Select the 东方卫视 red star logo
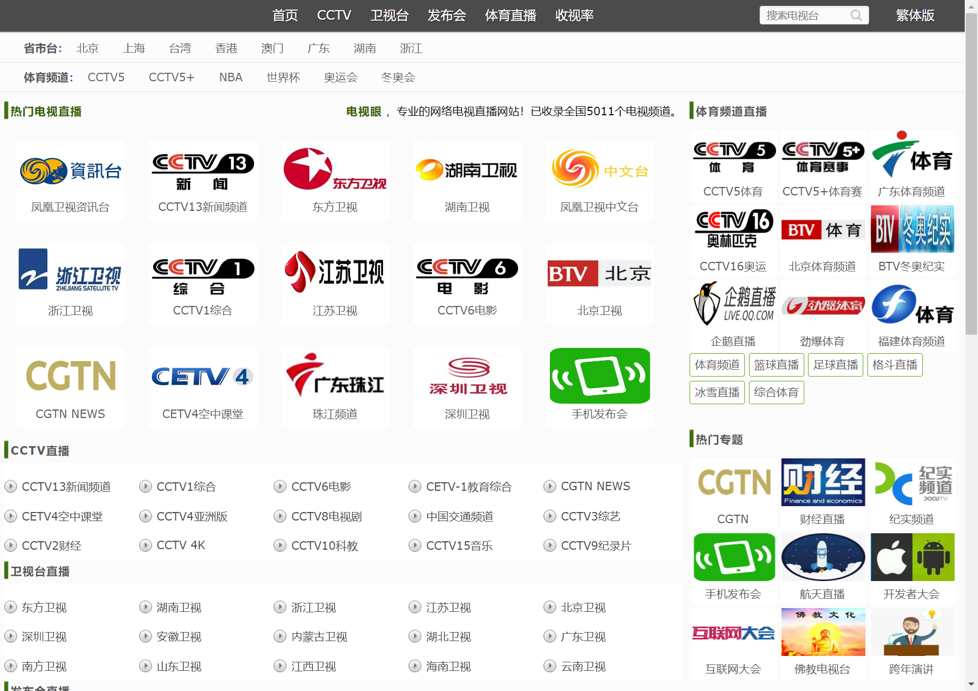This screenshot has width=978, height=691. tap(335, 169)
